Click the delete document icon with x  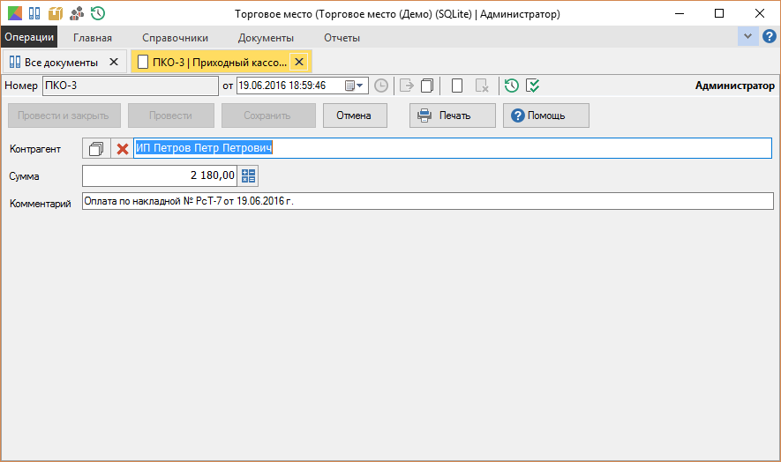point(482,86)
